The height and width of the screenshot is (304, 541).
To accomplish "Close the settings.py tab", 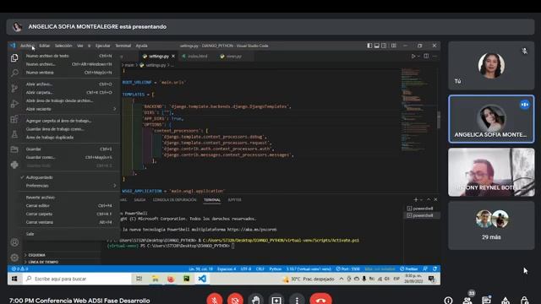I will tap(173, 57).
